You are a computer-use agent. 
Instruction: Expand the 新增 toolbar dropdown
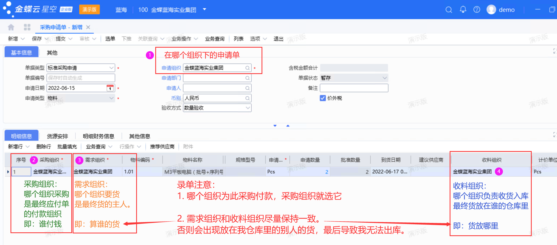pos(23,39)
